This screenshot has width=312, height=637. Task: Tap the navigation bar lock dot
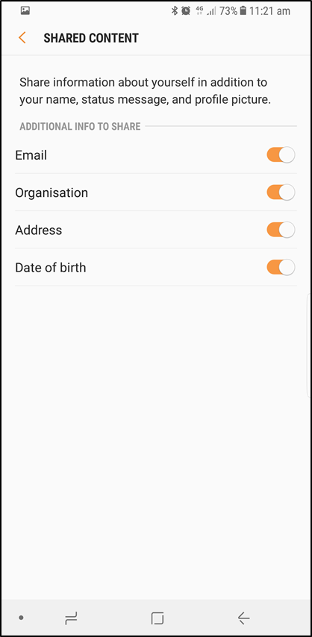(x=21, y=618)
